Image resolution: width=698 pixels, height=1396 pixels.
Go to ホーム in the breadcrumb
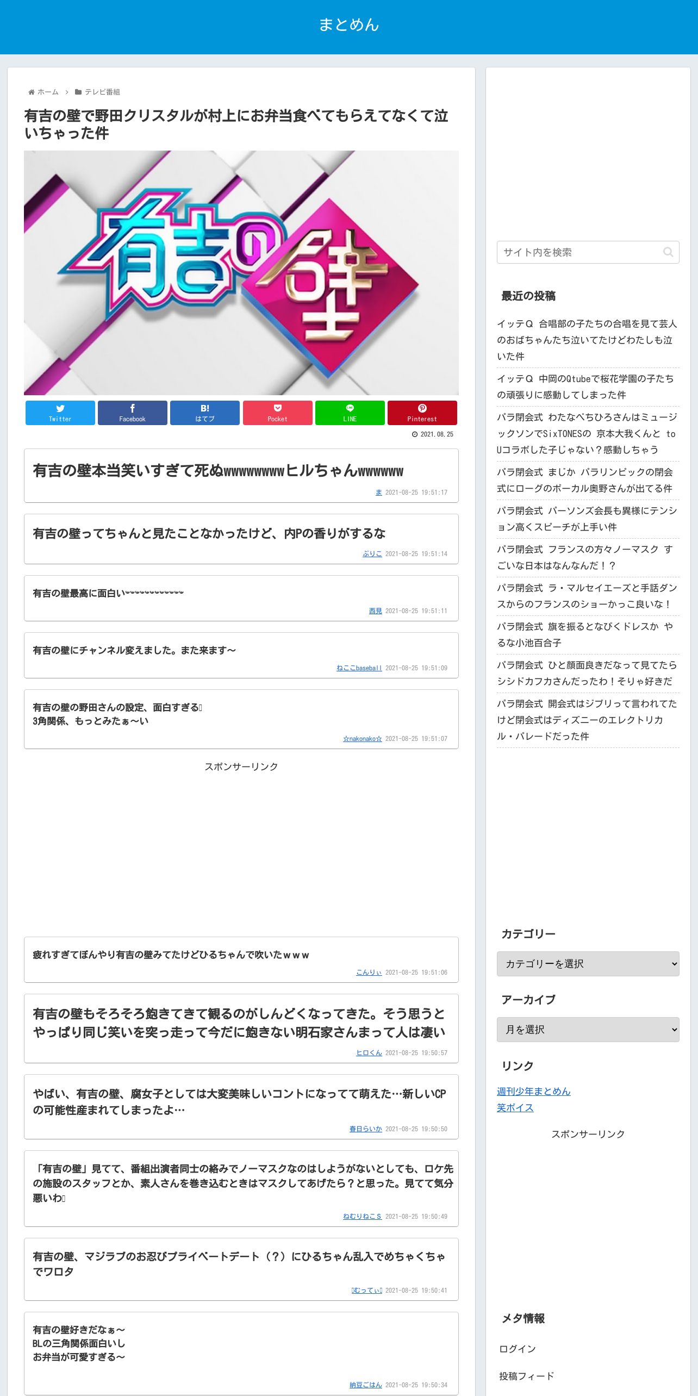(x=48, y=92)
